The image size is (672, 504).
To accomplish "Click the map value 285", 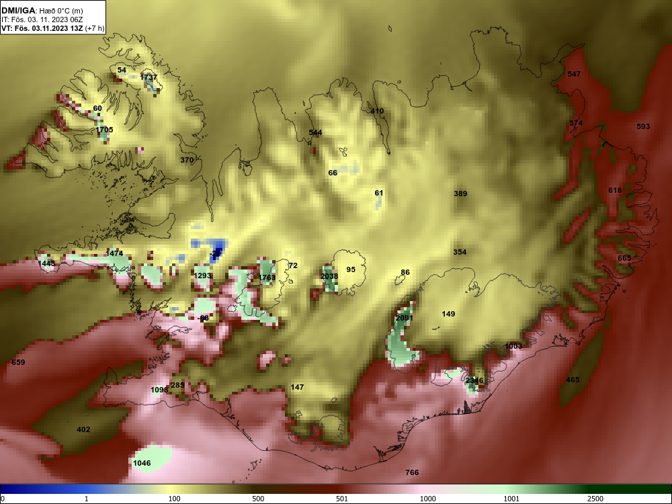I will click(x=177, y=385).
